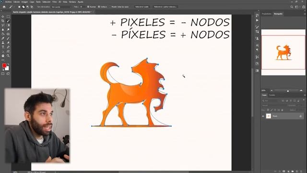Toggle the Contiguo checkbox
Viewport: 307px width, 173px height.
(99, 7)
